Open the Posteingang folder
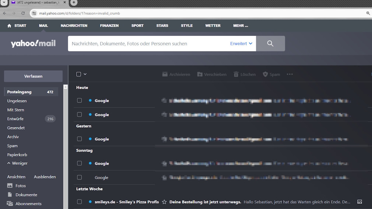Viewport: 372px width, 209px height. click(x=31, y=92)
